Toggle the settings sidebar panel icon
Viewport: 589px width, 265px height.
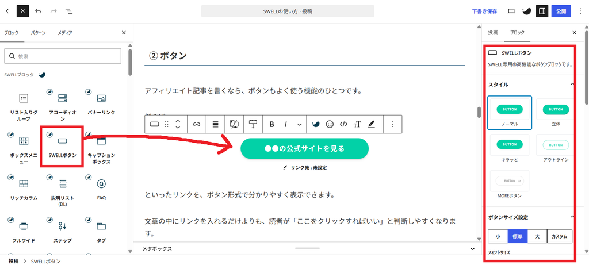point(542,11)
